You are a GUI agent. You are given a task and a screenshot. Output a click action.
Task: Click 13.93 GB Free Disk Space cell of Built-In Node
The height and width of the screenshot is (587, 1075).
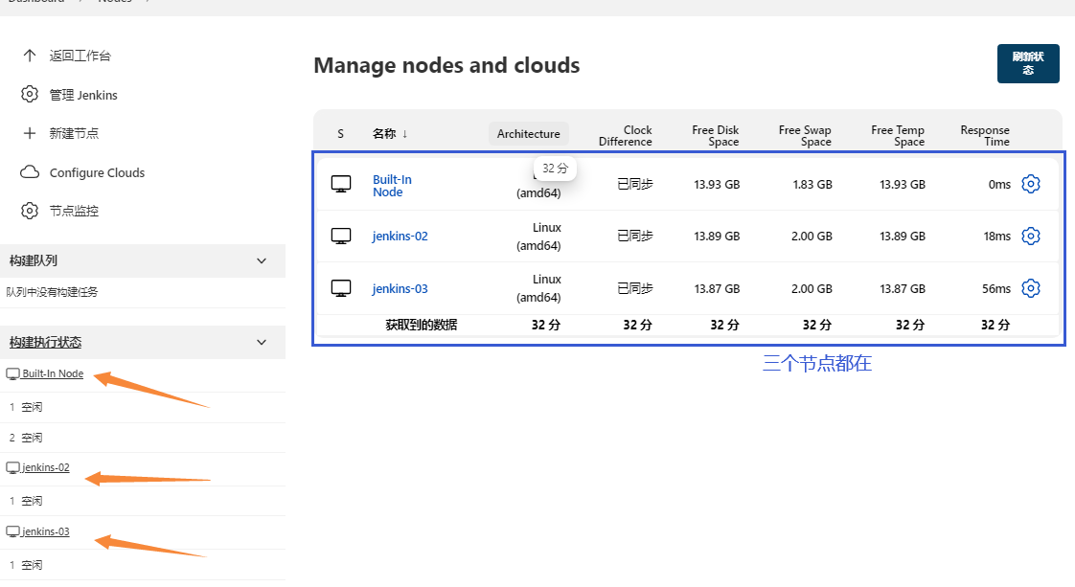pyautogui.click(x=717, y=184)
